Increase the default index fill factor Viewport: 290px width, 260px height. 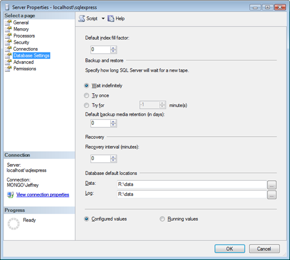point(113,48)
